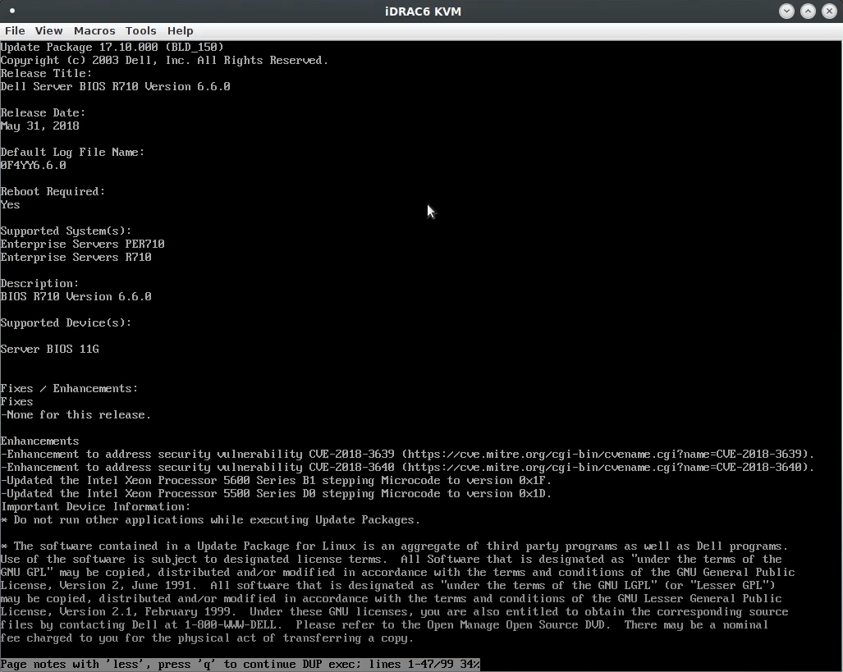Image resolution: width=843 pixels, height=672 pixels.
Task: Click the log file name '0F4YY6.6.0'
Action: coord(34,166)
